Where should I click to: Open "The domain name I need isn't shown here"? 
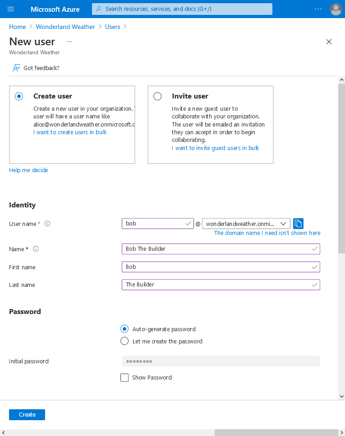tap(266, 233)
